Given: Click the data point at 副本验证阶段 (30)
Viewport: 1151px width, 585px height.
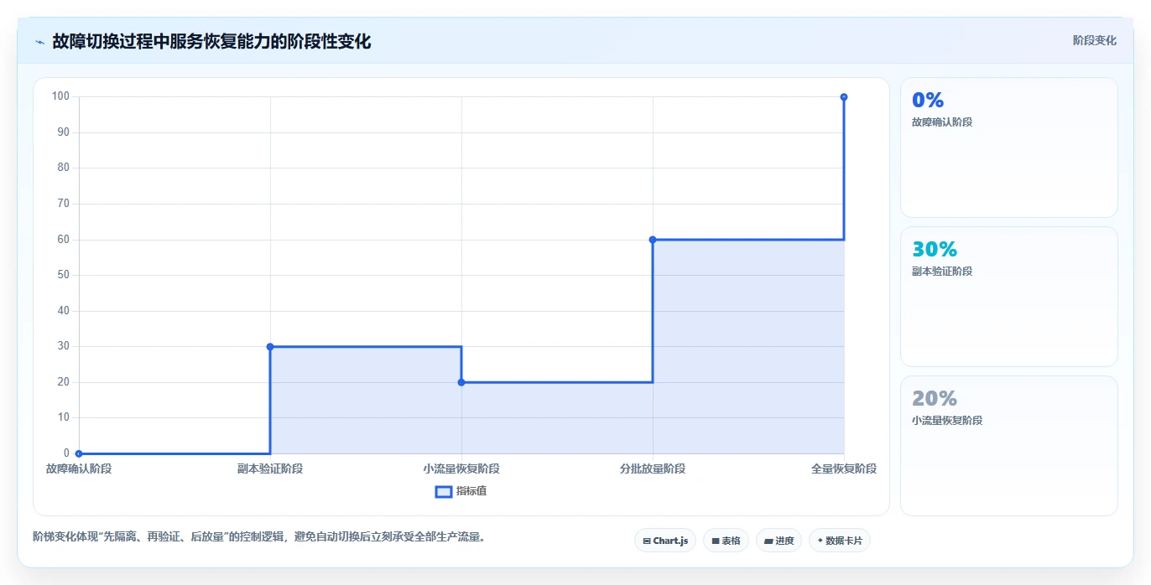Looking at the screenshot, I should tap(270, 346).
